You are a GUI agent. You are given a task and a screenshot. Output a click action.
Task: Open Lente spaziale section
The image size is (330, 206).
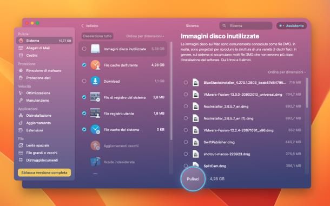click(x=44, y=145)
